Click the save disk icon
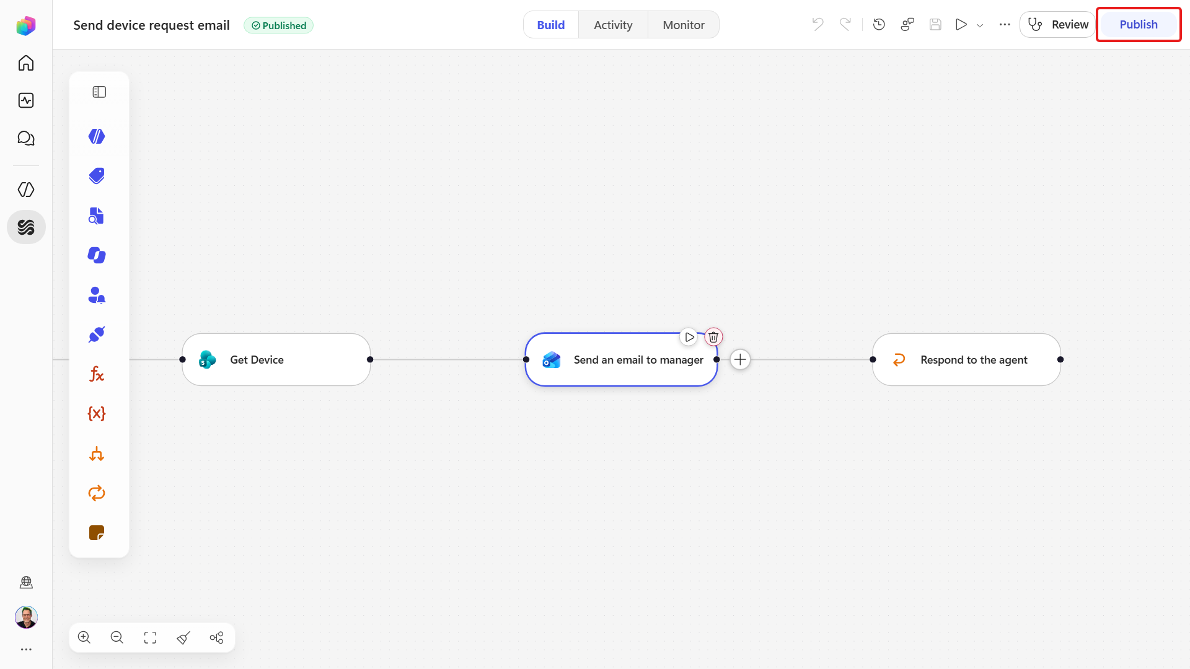 pyautogui.click(x=936, y=24)
